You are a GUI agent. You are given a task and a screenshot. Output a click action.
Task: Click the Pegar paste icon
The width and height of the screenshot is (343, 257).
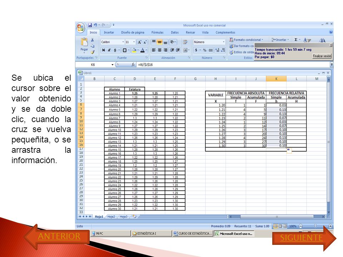(x=84, y=42)
